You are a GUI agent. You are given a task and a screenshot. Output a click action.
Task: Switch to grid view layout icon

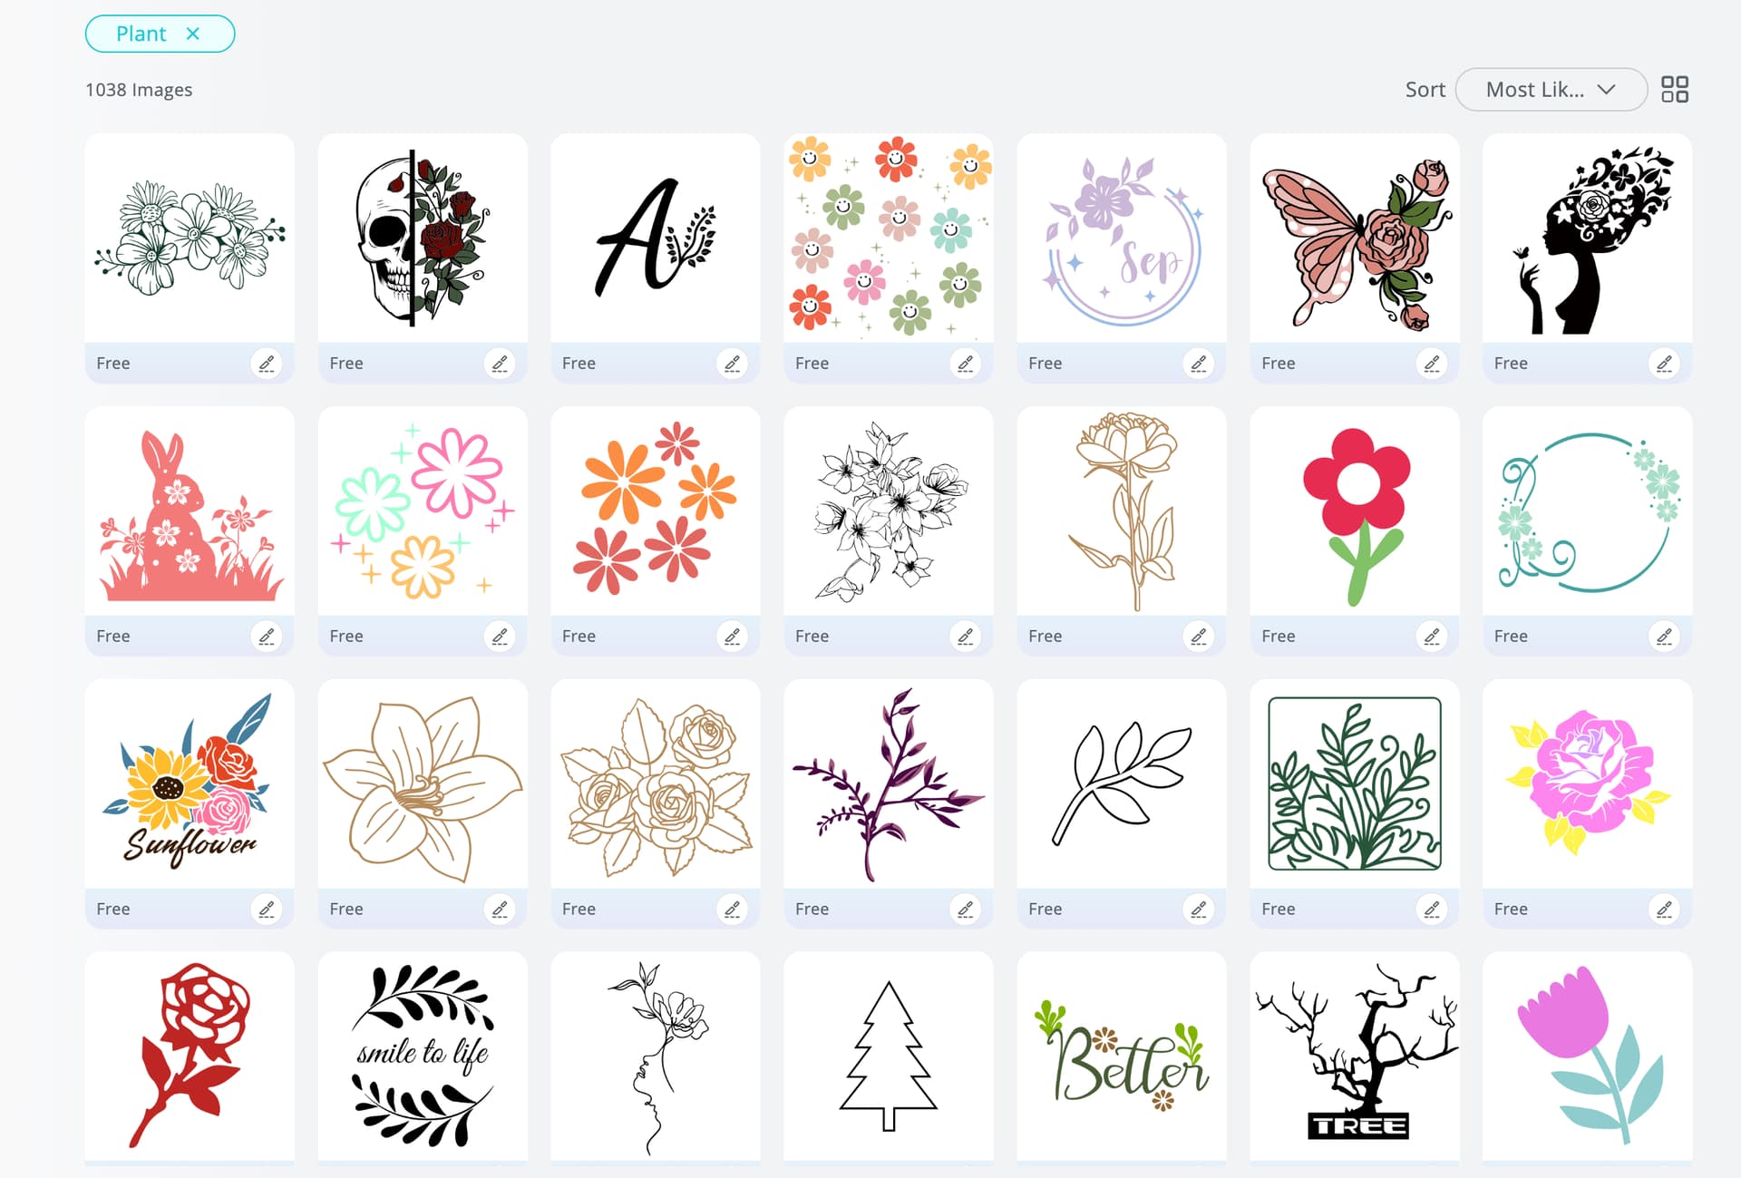(x=1675, y=89)
